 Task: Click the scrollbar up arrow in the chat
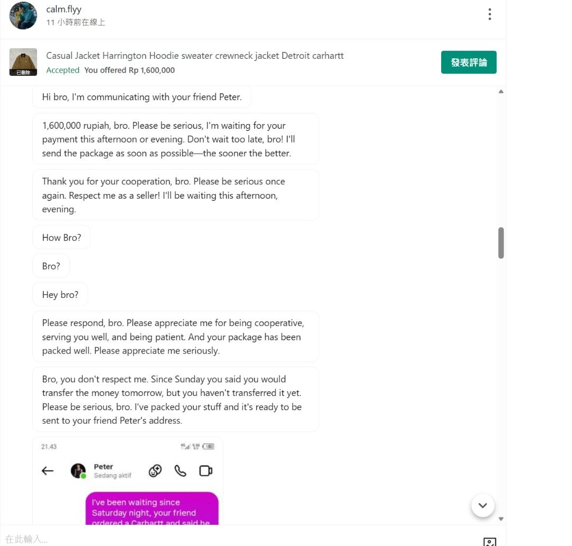[x=501, y=92]
